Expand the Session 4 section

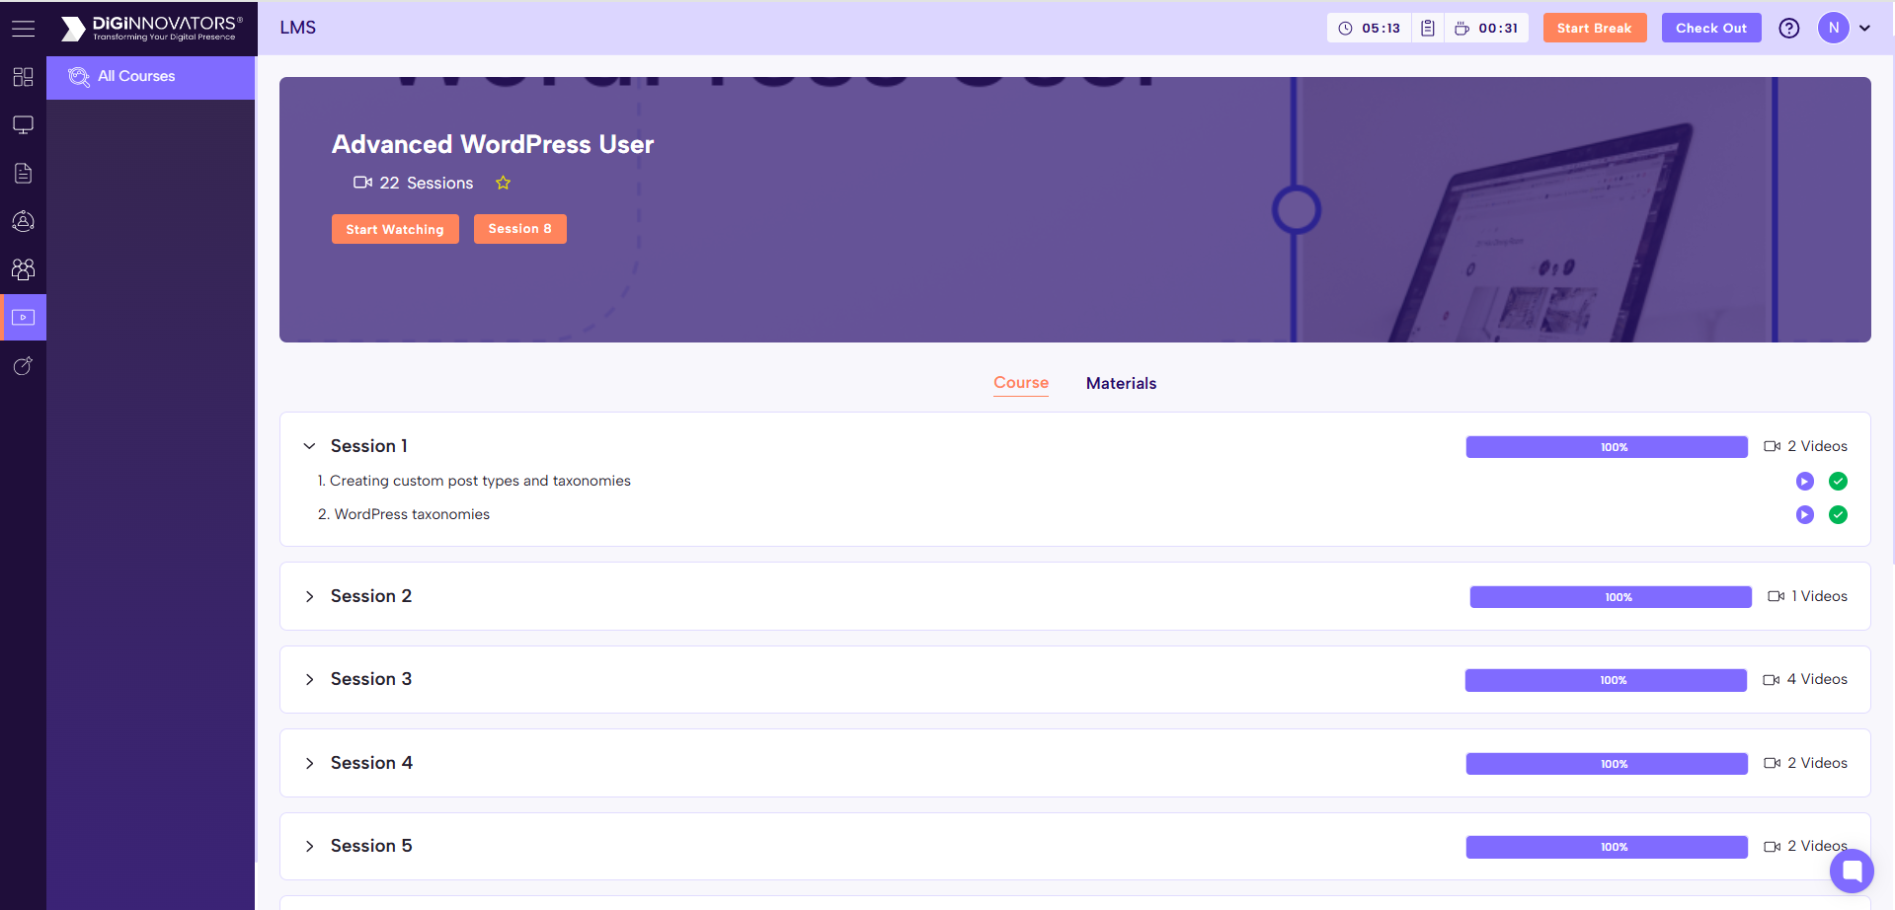(309, 763)
